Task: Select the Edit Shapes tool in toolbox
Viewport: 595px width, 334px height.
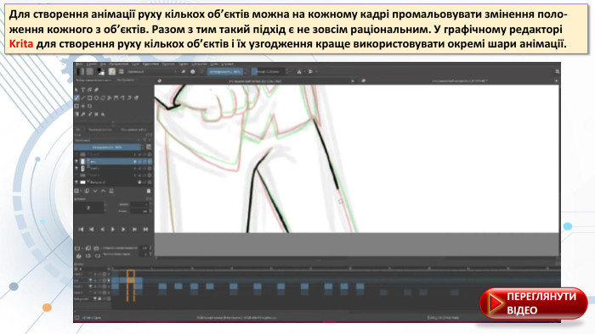Action: click(x=89, y=90)
